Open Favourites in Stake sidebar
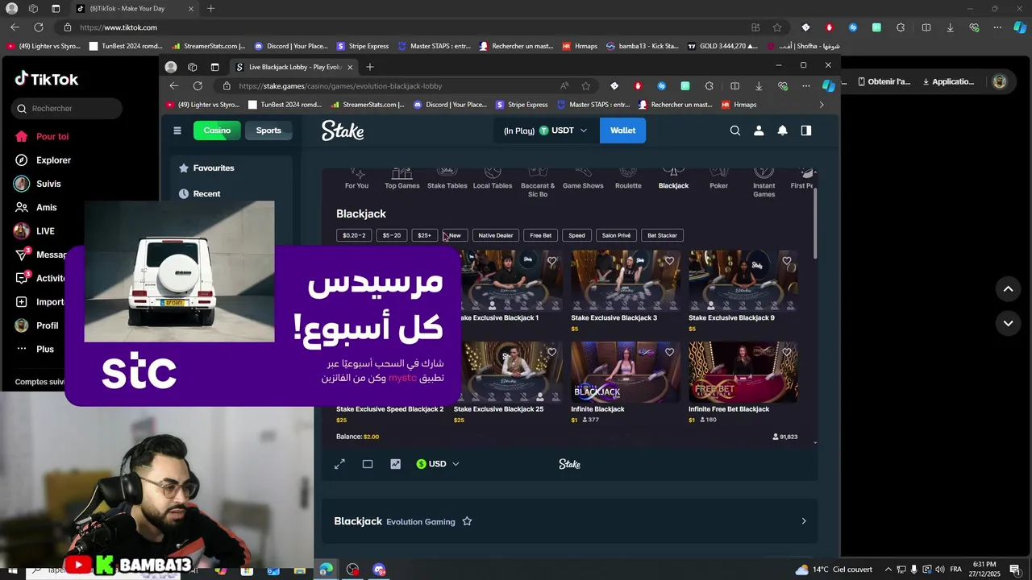The width and height of the screenshot is (1032, 580). 214,168
